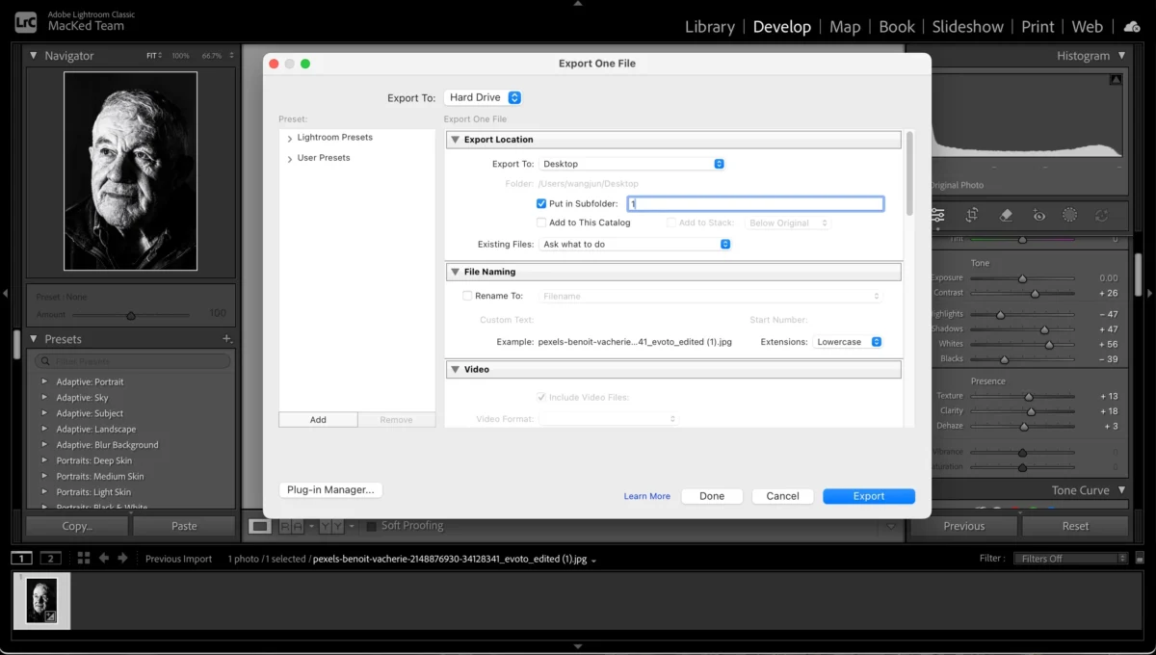Image resolution: width=1156 pixels, height=655 pixels.
Task: Select the Edit sliders tool icon
Action: pyautogui.click(x=937, y=215)
